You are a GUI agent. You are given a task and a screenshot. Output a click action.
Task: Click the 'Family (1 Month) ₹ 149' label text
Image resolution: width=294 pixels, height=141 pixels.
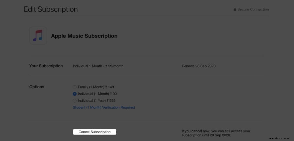96,87
